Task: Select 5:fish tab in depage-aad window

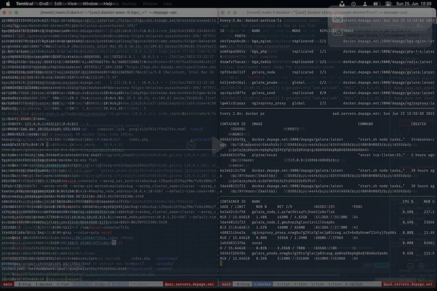Action: click(335, 284)
